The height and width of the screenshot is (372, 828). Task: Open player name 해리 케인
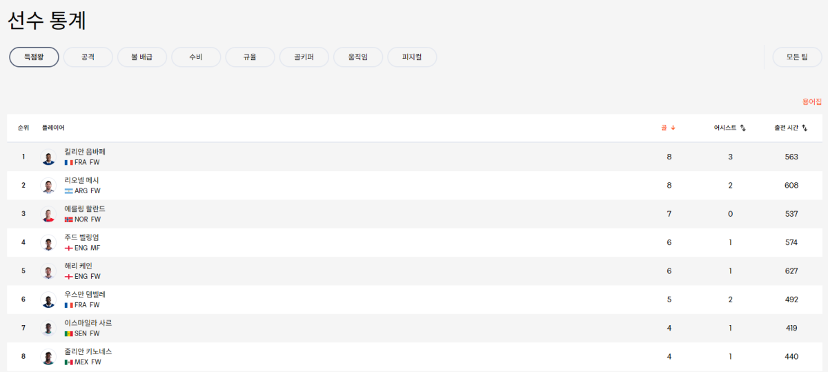(x=78, y=266)
